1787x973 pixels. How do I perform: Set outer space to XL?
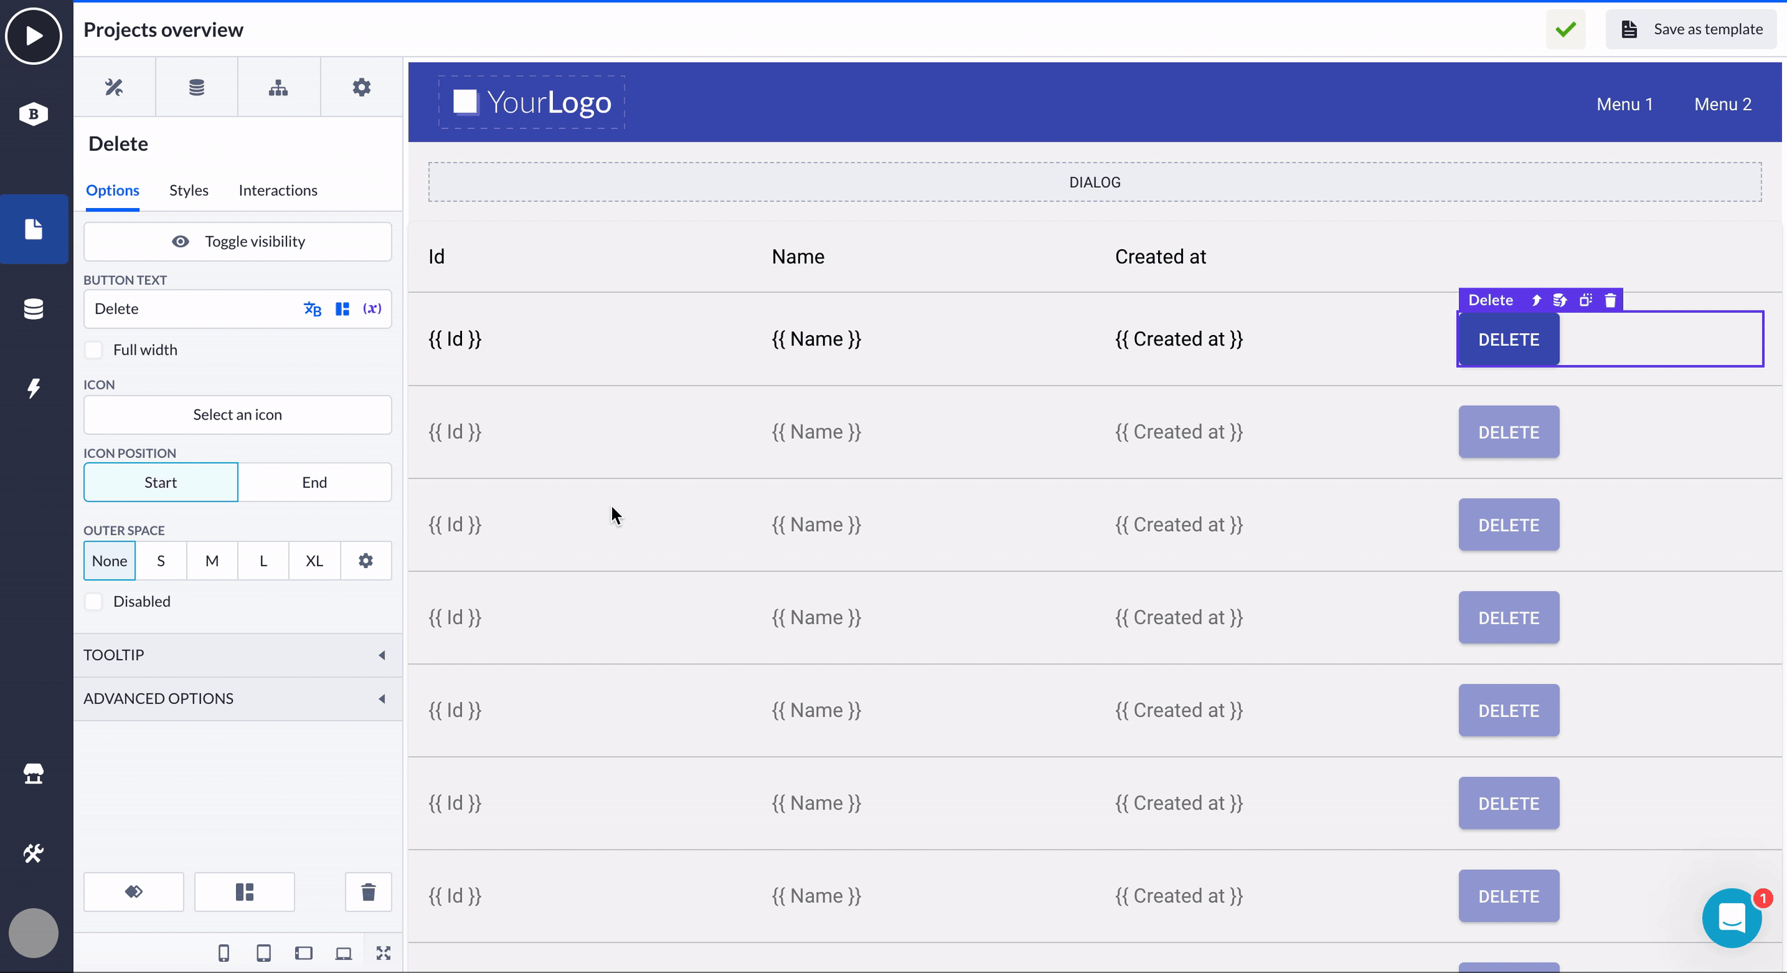(x=315, y=560)
